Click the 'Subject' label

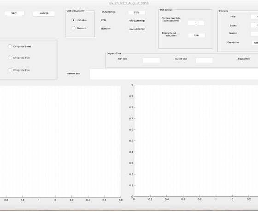(x=233, y=25)
